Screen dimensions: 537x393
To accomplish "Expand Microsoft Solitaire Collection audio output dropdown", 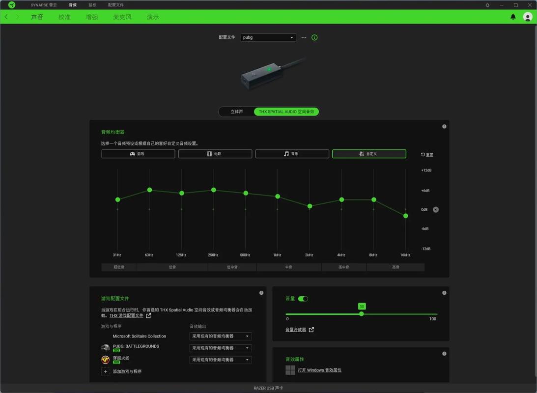I will (221, 336).
